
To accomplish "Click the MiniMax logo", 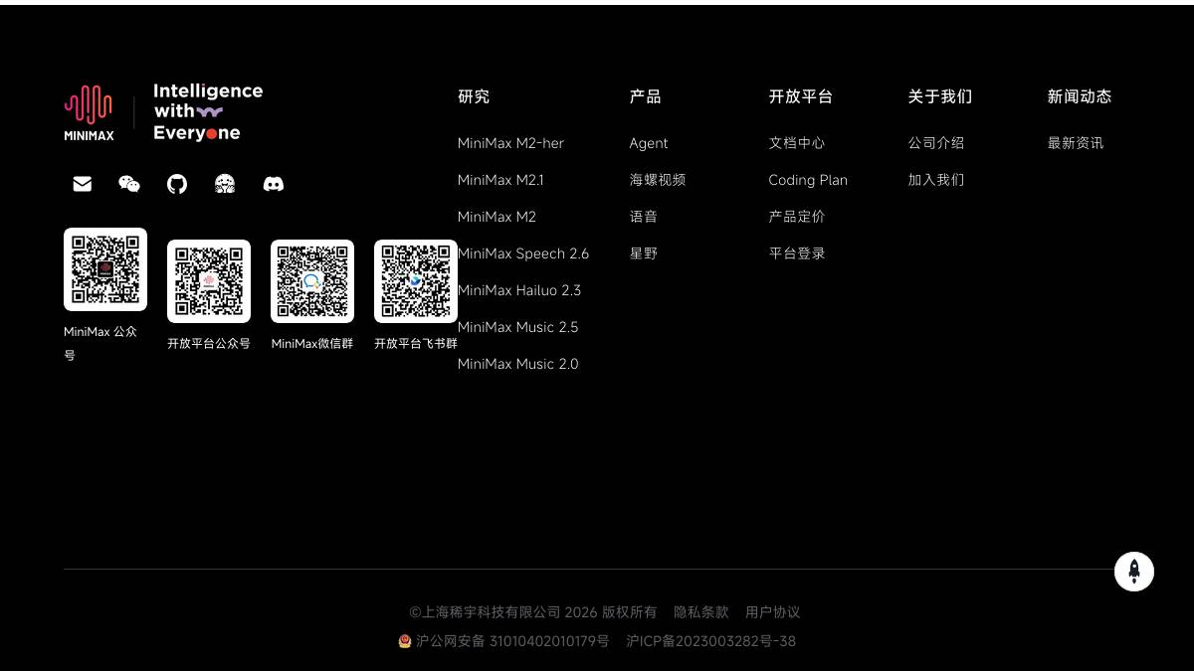I will tap(89, 111).
